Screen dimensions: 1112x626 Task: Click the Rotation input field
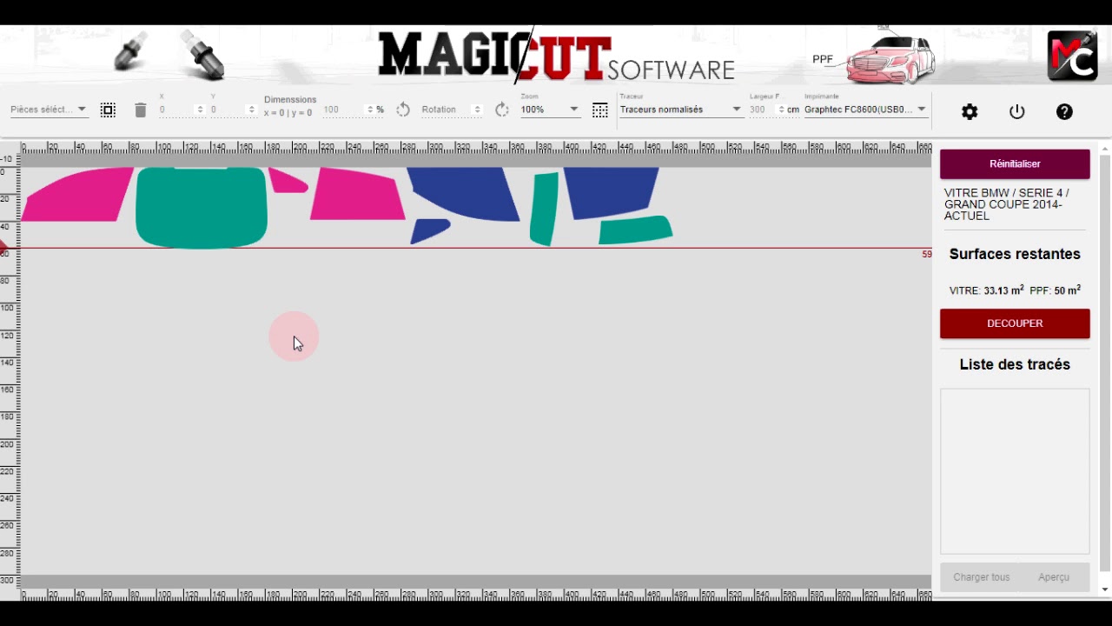tap(446, 110)
